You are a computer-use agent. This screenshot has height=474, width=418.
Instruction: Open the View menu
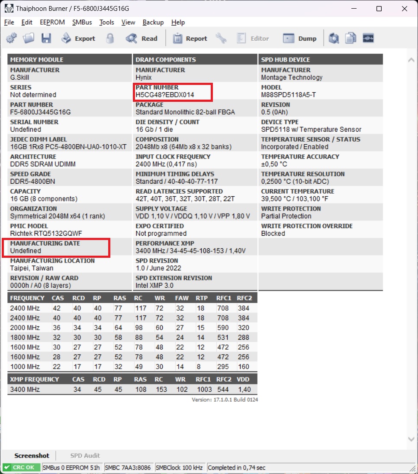[x=128, y=23]
